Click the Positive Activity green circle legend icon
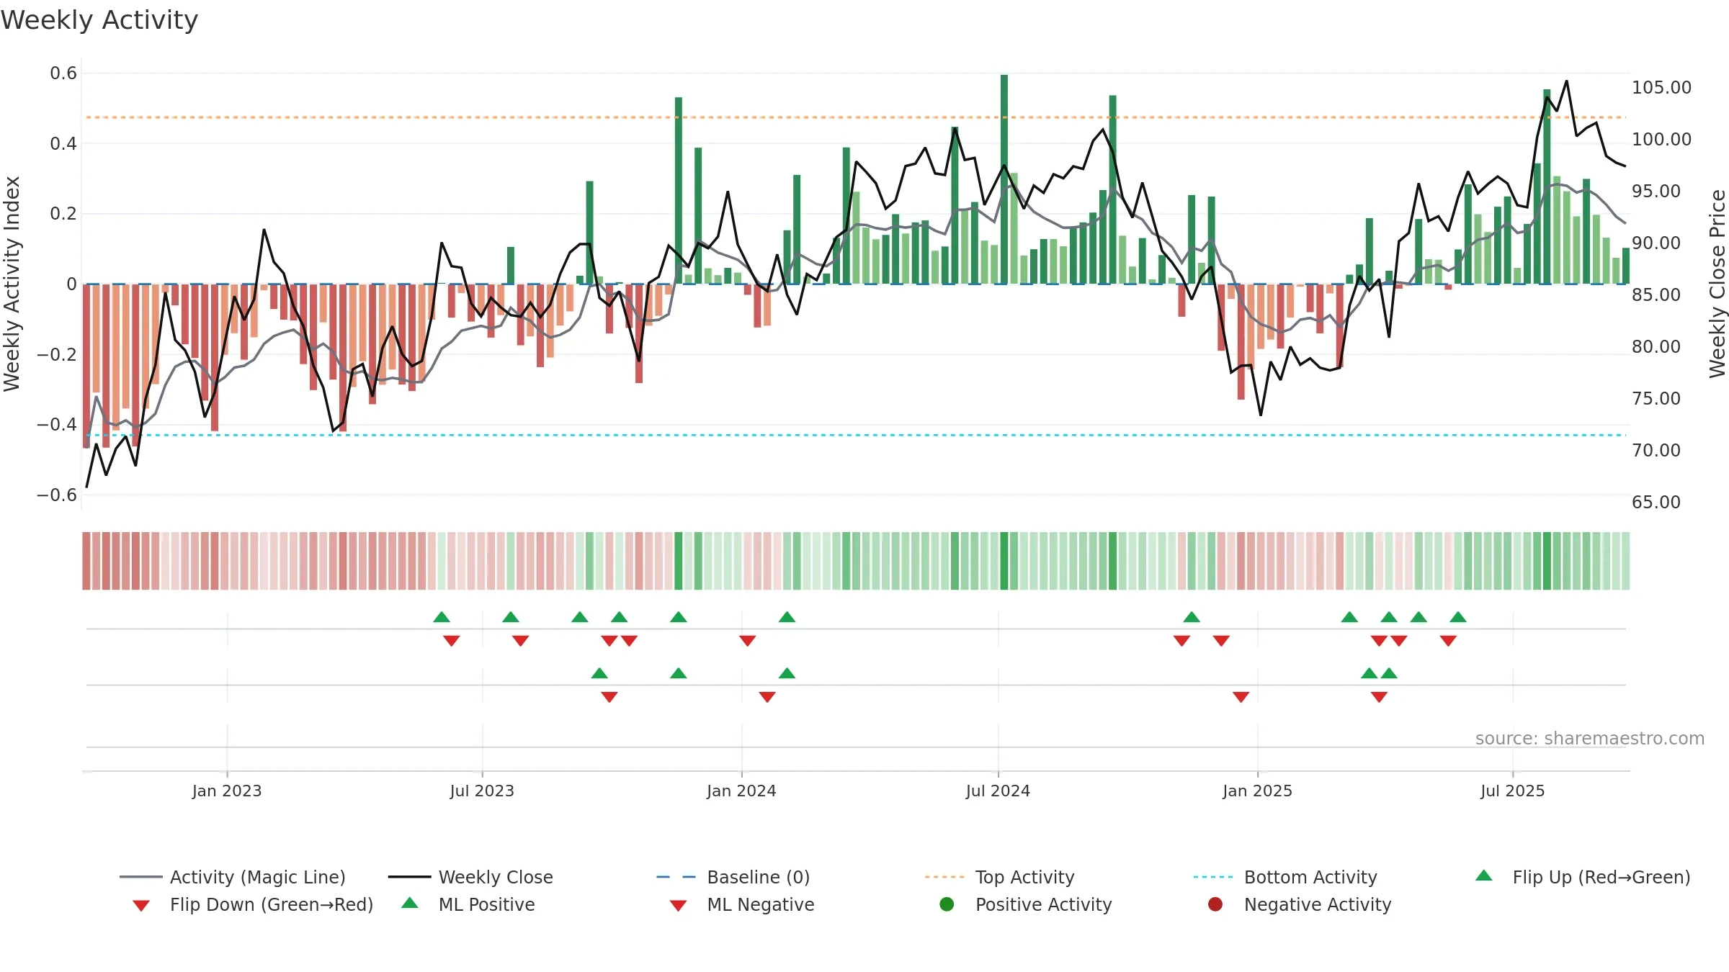 tap(947, 904)
